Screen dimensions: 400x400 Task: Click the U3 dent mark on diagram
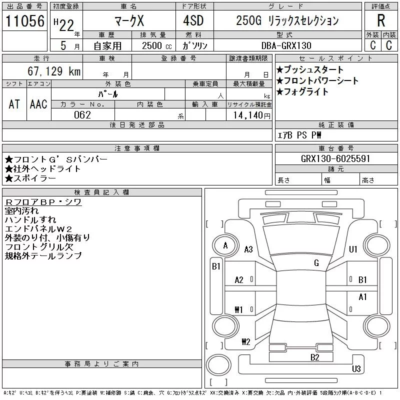[x=356, y=368]
